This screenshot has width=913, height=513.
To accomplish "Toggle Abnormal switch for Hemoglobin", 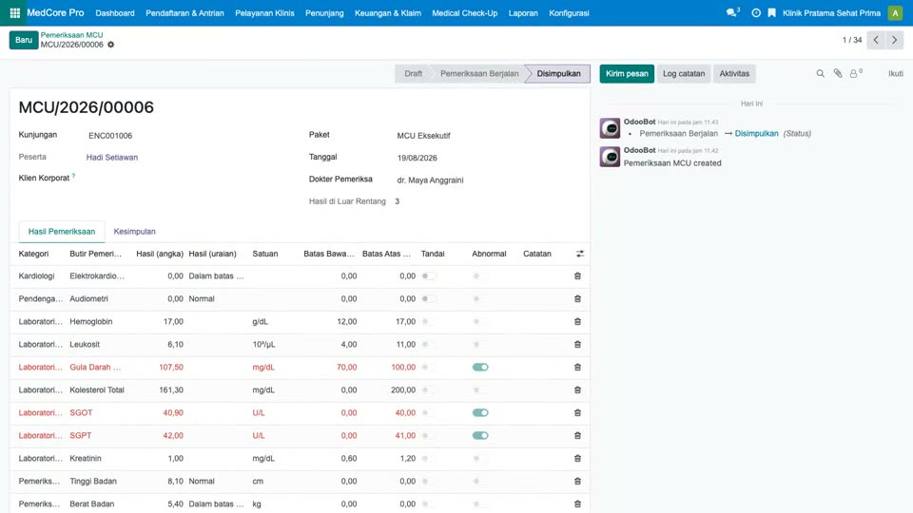I will pos(480,322).
